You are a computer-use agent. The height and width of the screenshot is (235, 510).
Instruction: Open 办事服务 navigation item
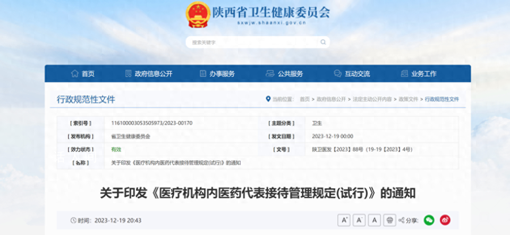coord(222,73)
